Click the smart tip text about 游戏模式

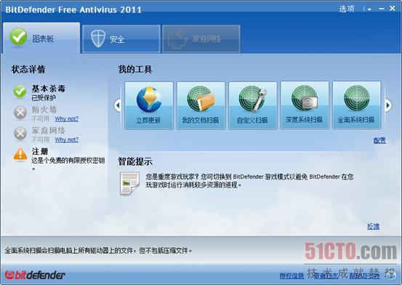coord(249,180)
